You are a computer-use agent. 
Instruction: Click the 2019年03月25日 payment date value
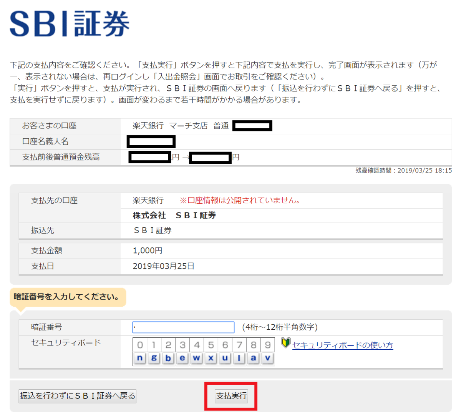point(164,266)
